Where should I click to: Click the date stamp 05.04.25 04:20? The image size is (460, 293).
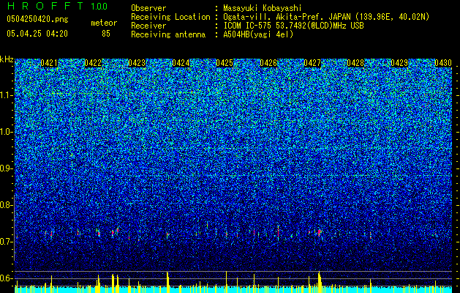click(x=37, y=34)
